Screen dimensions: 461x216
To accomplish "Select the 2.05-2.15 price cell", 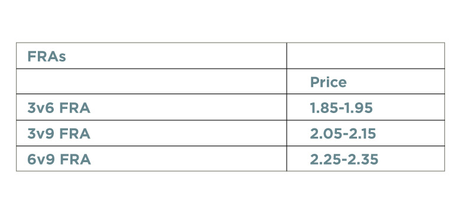I will click(366, 133).
